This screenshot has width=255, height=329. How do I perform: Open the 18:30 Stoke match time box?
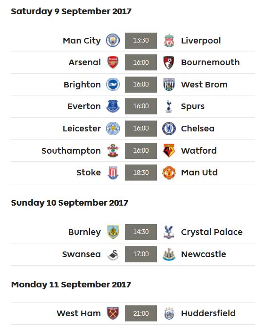click(141, 173)
